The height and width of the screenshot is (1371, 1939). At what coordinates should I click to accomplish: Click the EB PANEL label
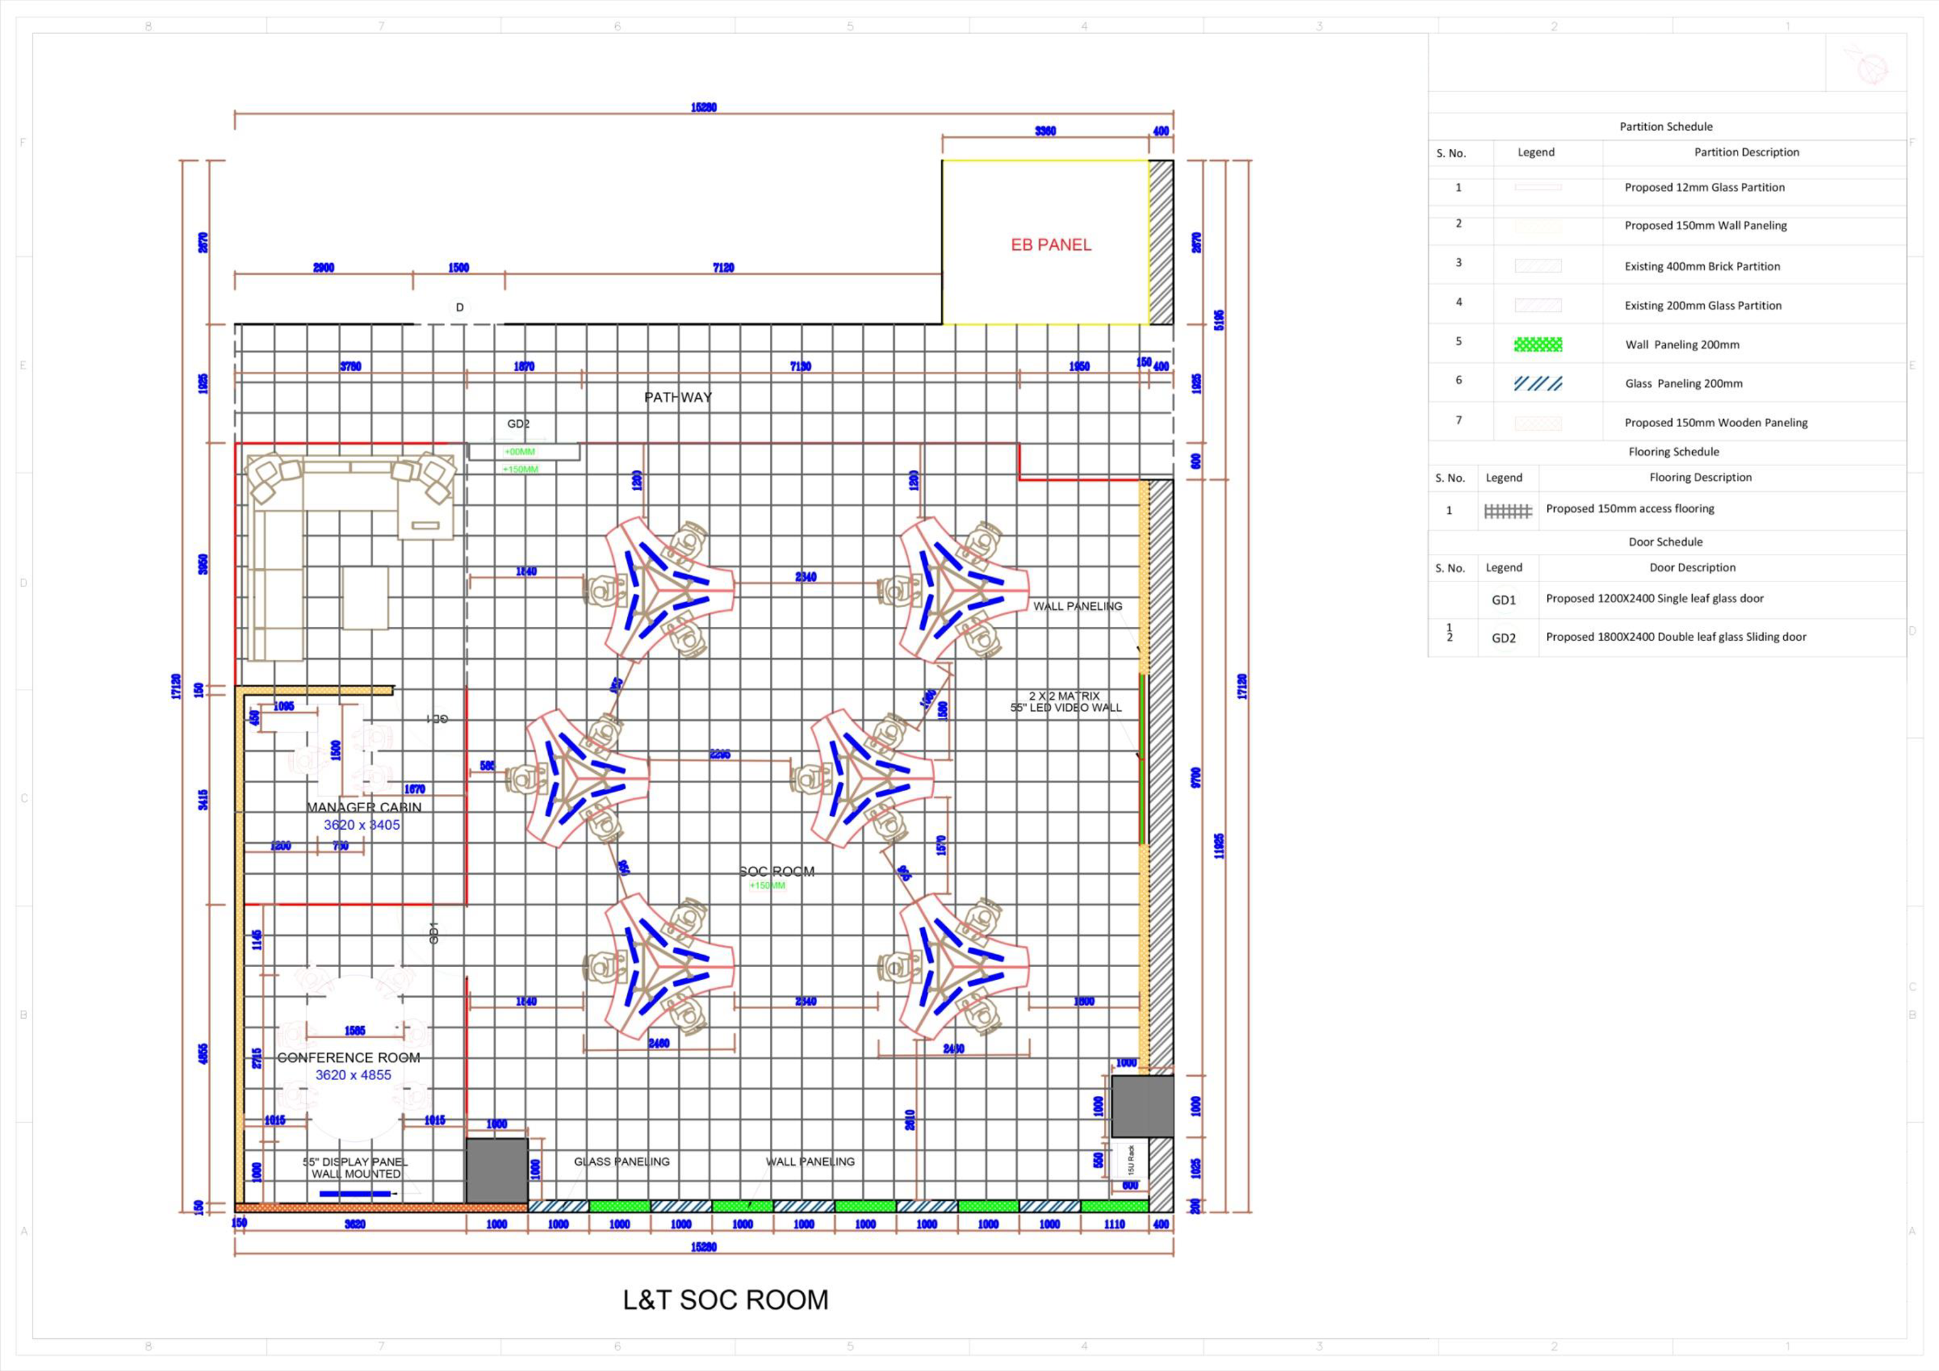1051,245
